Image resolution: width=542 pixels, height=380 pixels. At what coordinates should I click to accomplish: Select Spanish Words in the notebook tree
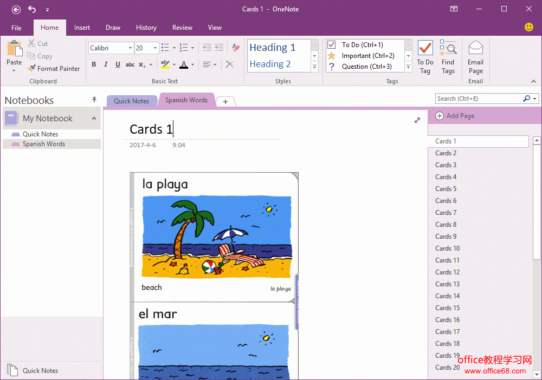point(44,144)
